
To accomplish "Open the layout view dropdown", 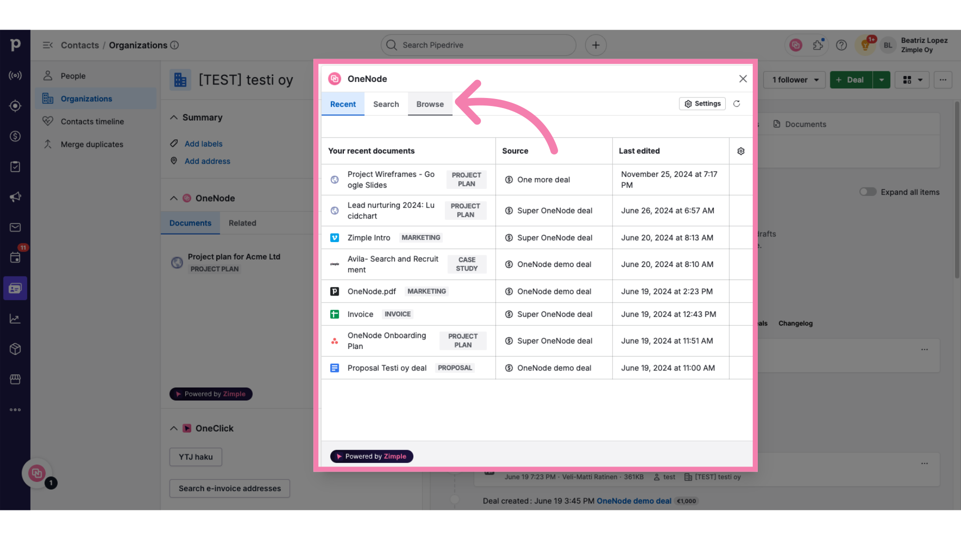I will [912, 80].
